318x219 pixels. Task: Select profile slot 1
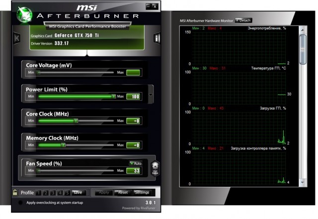pos(38,193)
